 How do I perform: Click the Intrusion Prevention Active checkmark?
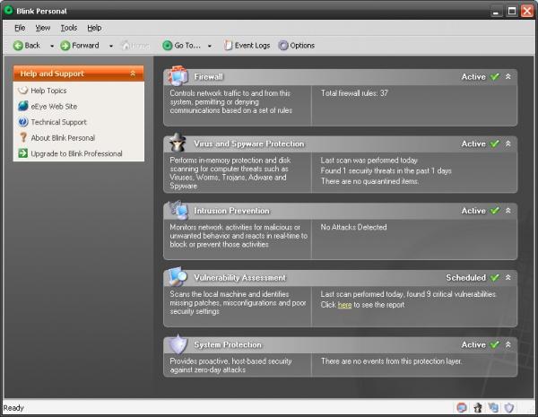[494, 211]
